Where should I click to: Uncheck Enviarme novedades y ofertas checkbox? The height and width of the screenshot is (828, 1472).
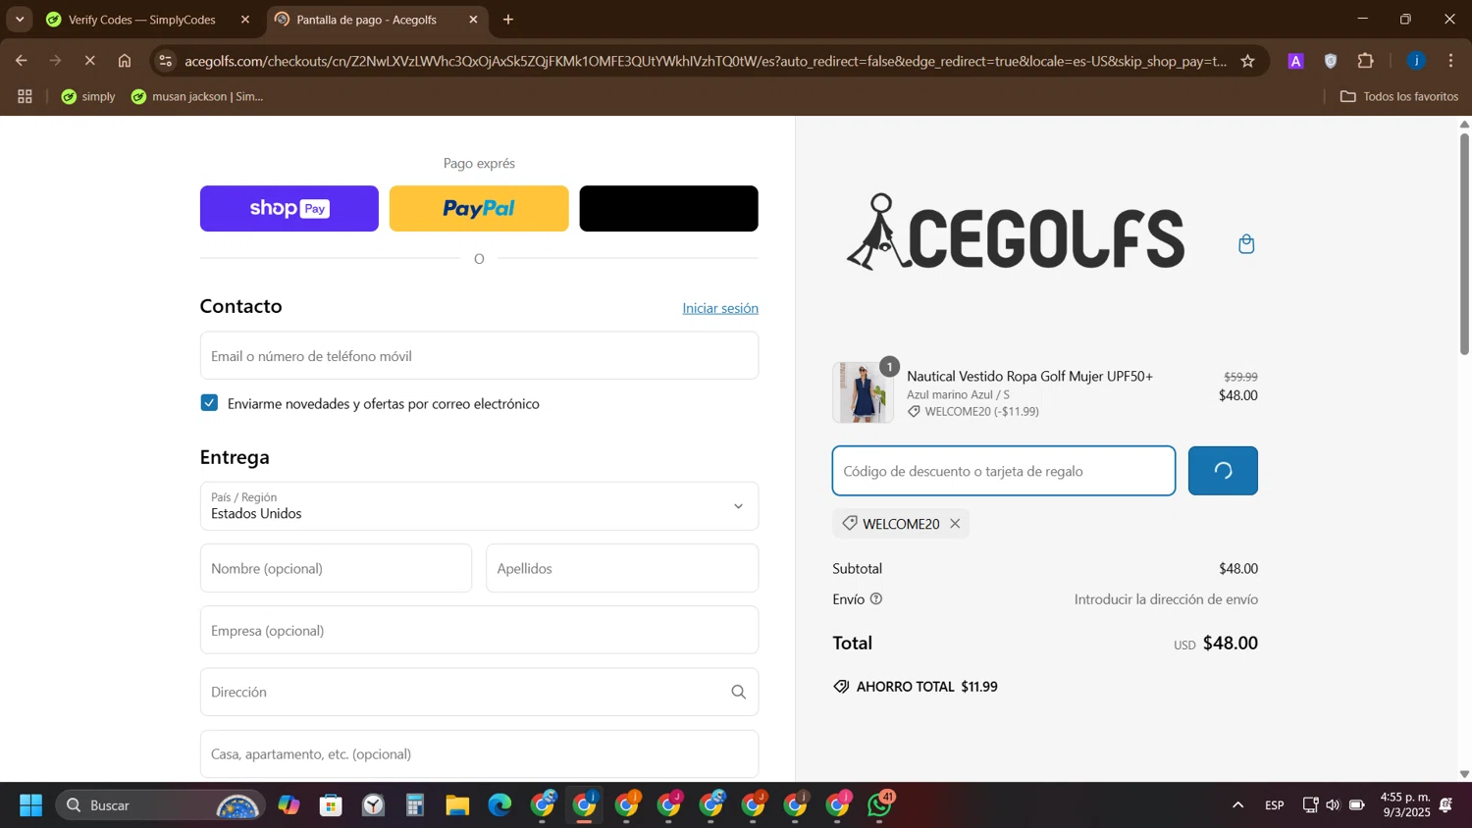tap(209, 403)
